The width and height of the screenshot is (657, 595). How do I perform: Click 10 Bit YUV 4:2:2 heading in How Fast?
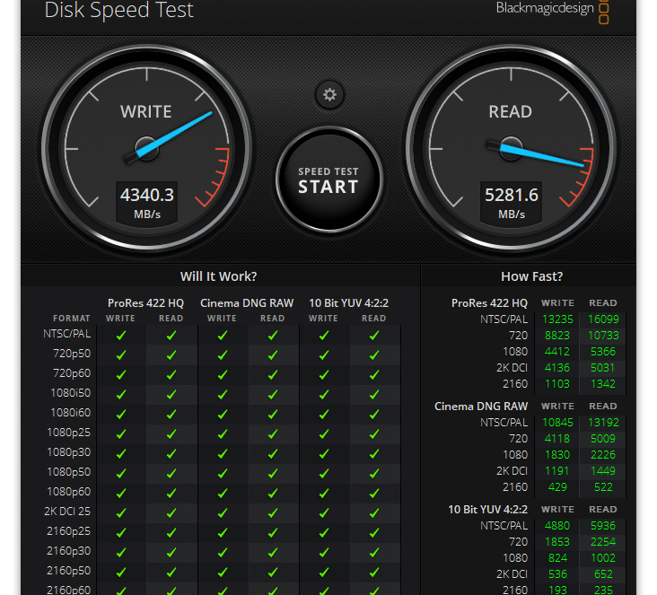[x=487, y=510]
